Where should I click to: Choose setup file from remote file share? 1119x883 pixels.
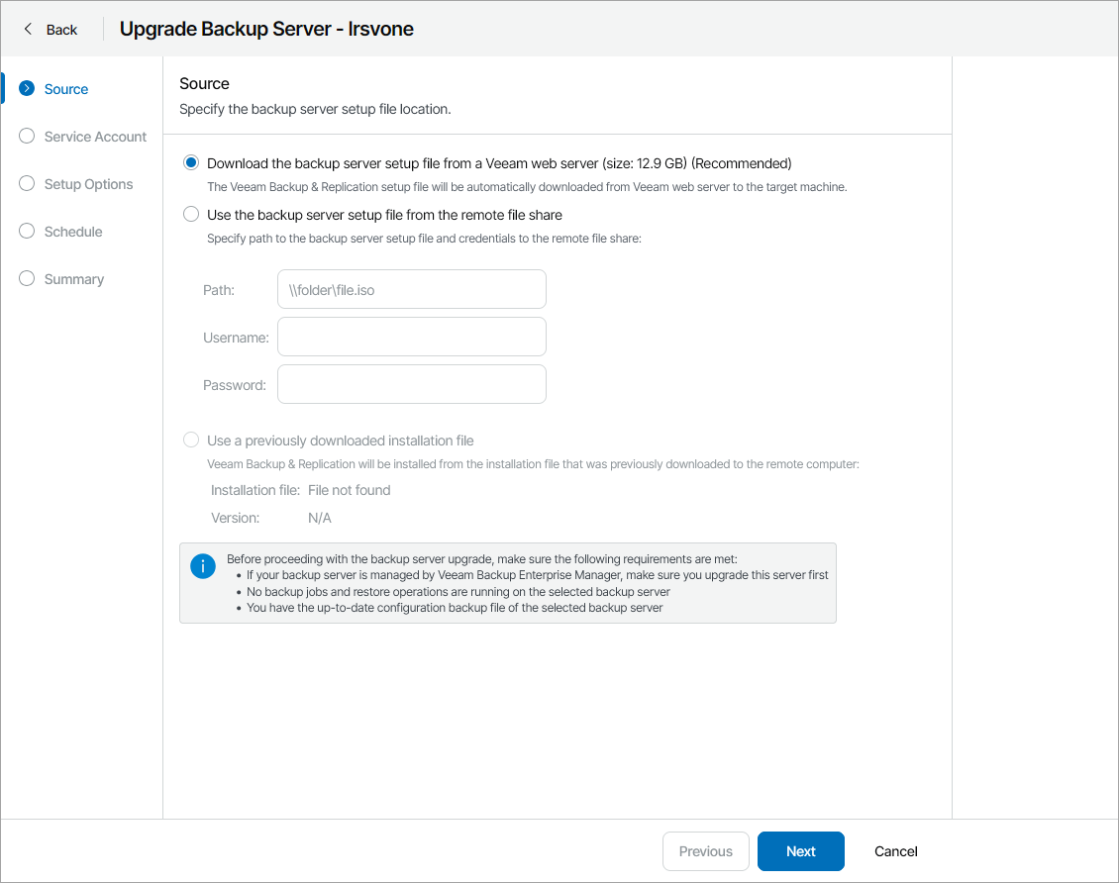(191, 215)
